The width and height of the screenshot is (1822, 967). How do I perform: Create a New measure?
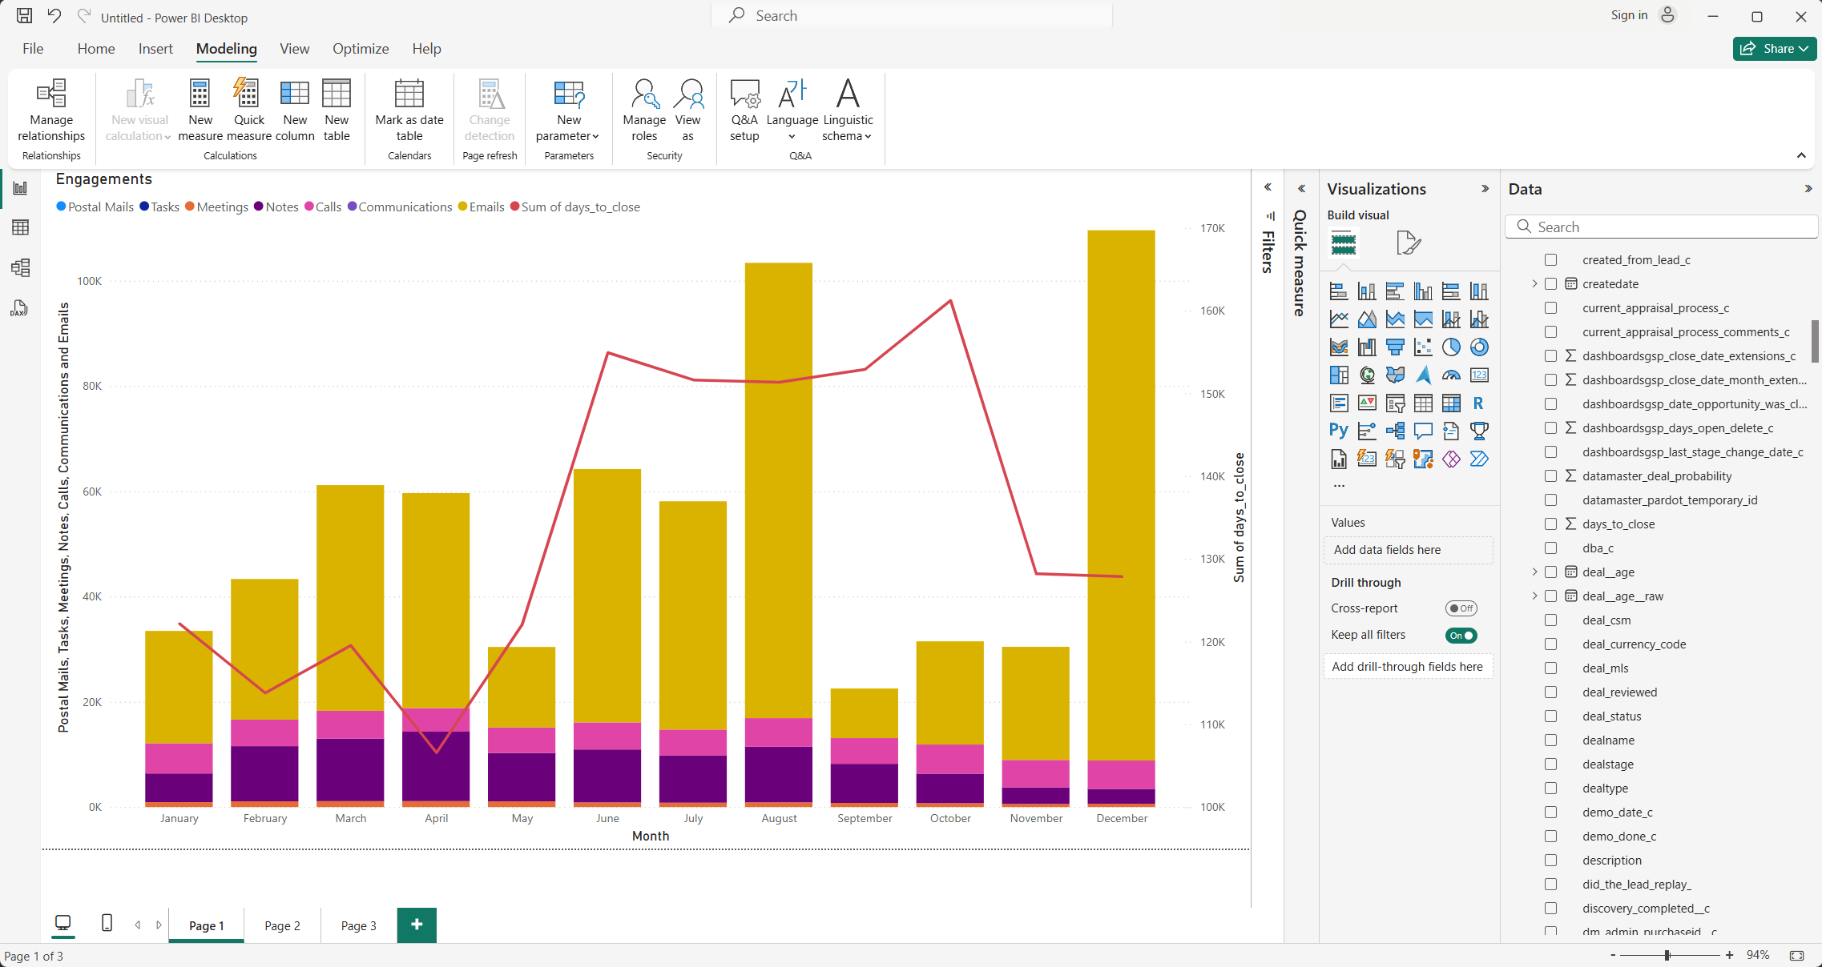(x=200, y=110)
